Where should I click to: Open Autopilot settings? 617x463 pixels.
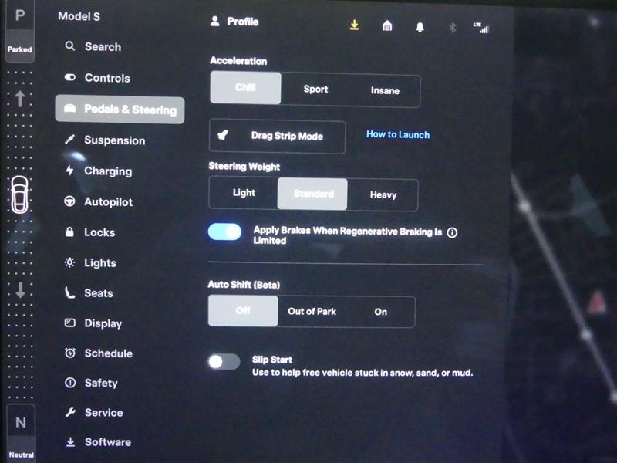pyautogui.click(x=99, y=201)
